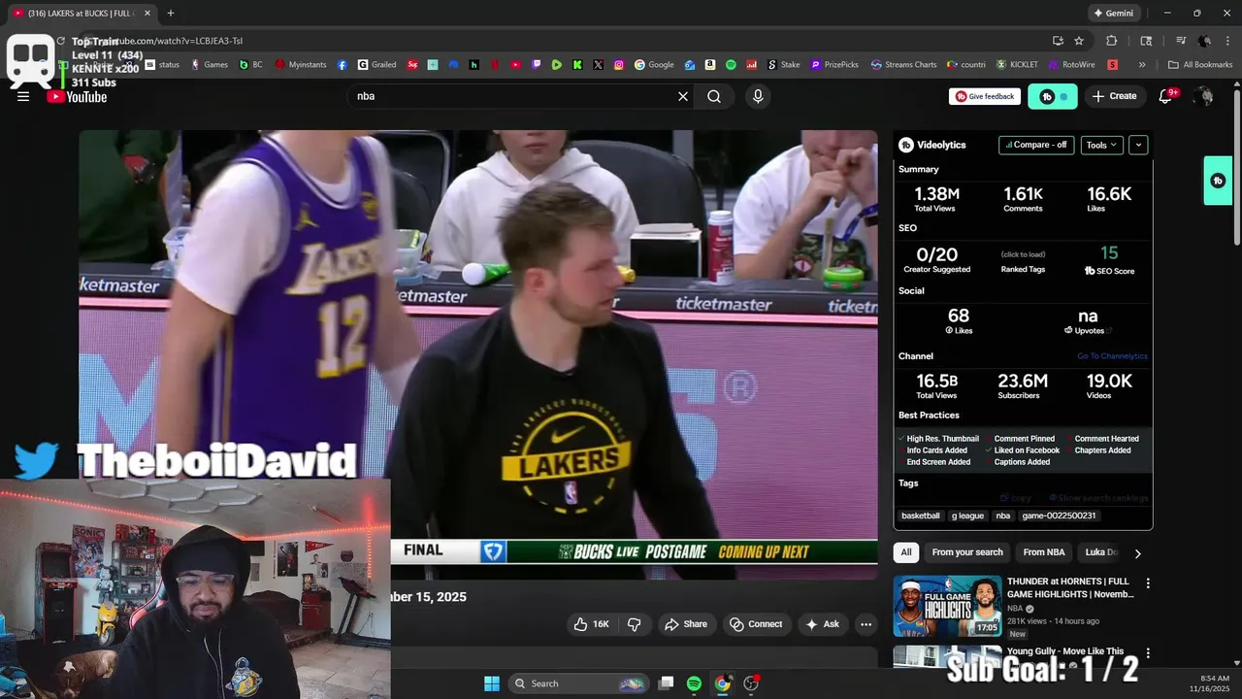Open the Myinstants bookmark
Image resolution: width=1242 pixels, height=699 pixels.
click(301, 65)
